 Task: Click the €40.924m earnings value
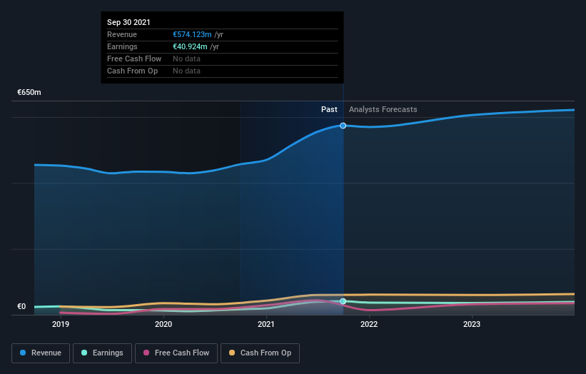[x=190, y=46]
